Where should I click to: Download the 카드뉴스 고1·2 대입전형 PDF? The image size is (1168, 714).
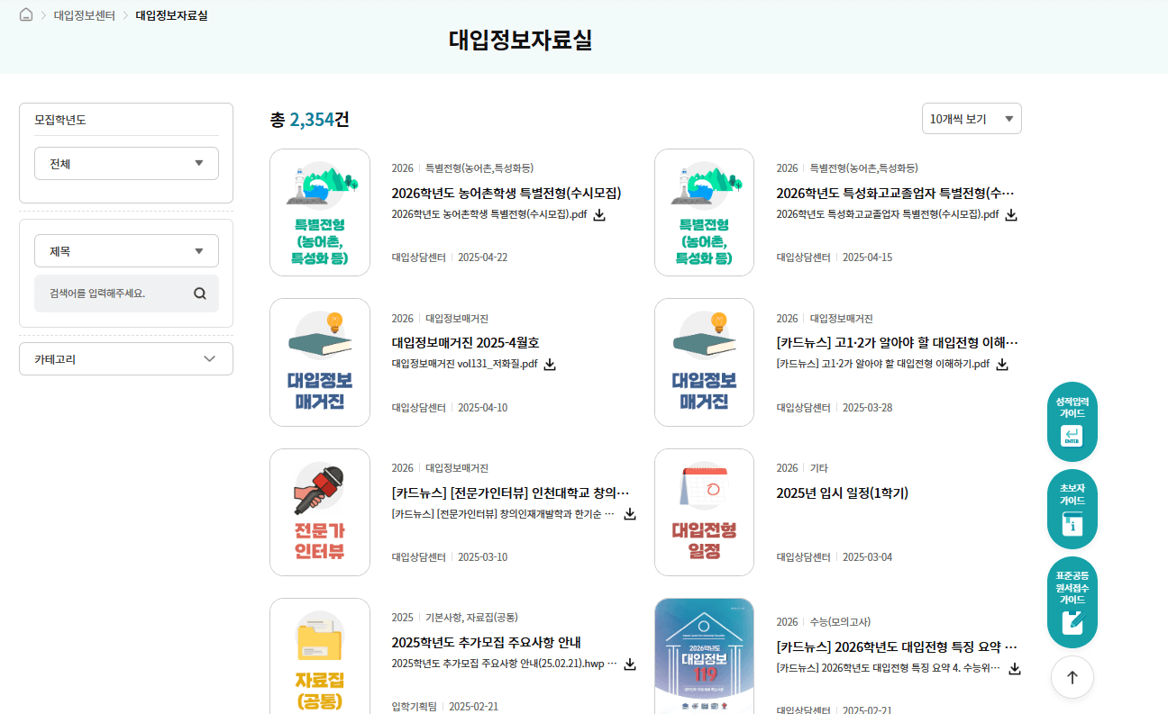[x=1001, y=364]
